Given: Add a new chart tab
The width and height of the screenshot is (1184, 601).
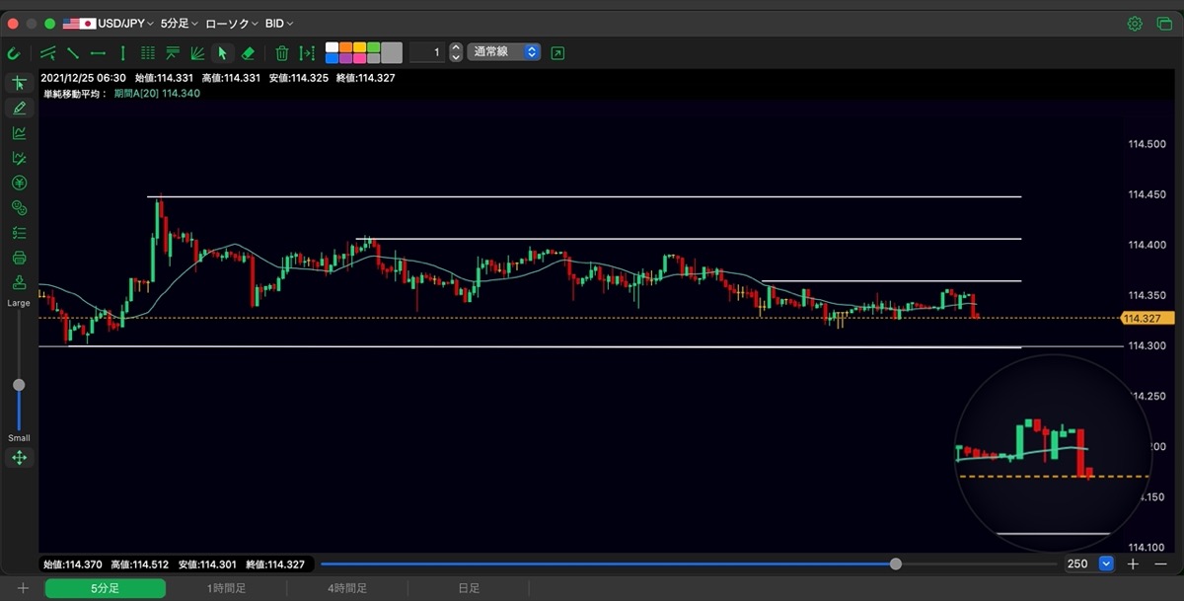Looking at the screenshot, I should 23,588.
